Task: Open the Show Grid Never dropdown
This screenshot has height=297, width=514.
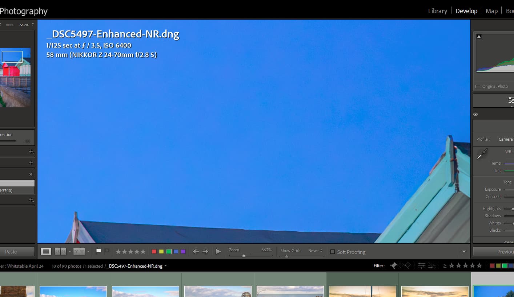Action: pos(315,251)
